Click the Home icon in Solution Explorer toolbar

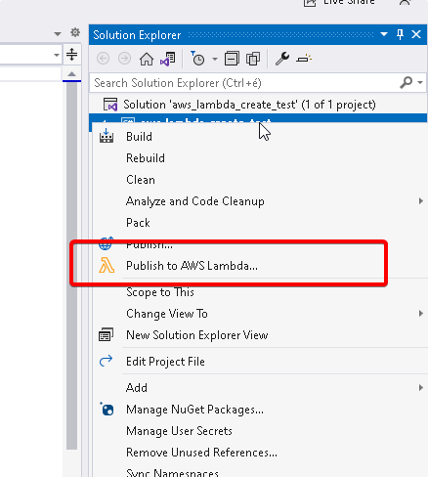point(147,59)
